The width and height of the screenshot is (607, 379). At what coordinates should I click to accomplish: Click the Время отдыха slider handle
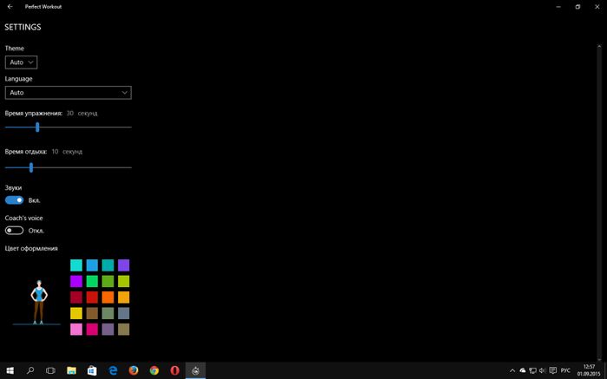click(31, 167)
